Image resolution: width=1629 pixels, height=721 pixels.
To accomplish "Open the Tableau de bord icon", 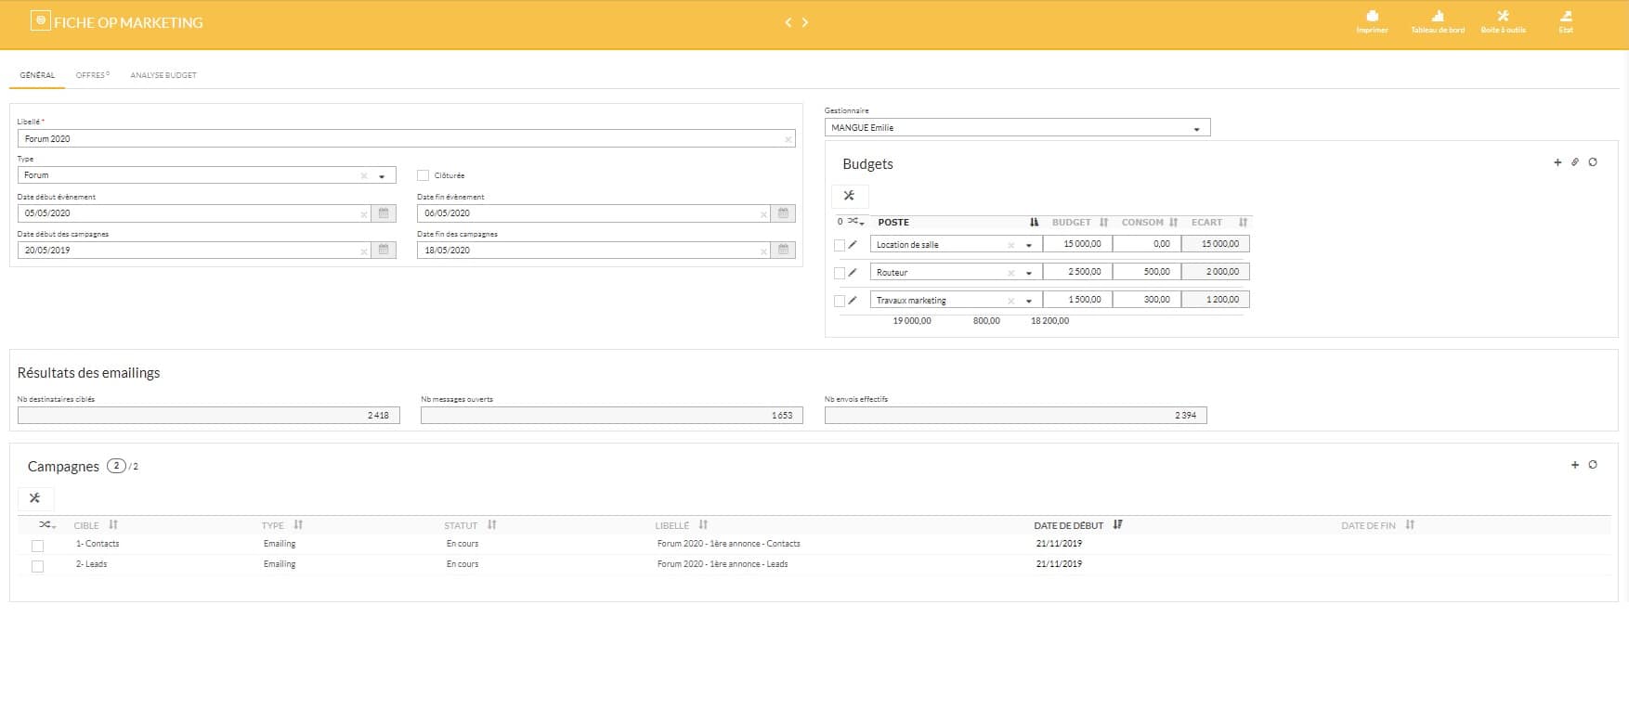I will click(1437, 17).
